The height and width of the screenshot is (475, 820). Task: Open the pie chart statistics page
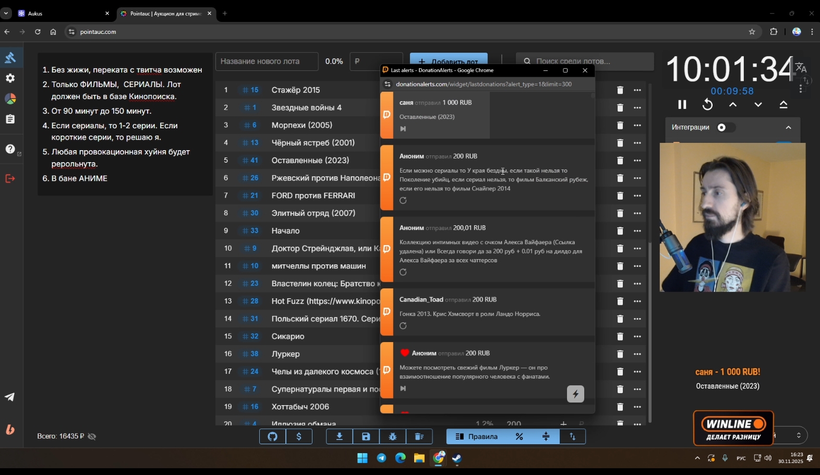[10, 99]
